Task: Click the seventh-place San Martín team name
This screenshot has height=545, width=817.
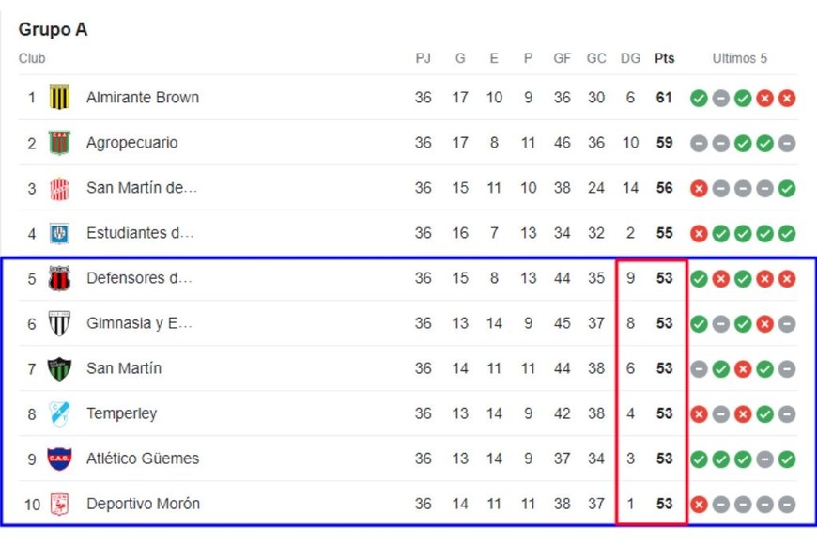Action: 124,368
